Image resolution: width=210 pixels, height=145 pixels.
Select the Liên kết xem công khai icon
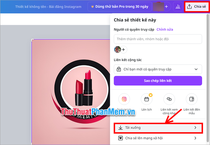[x=169, y=99]
